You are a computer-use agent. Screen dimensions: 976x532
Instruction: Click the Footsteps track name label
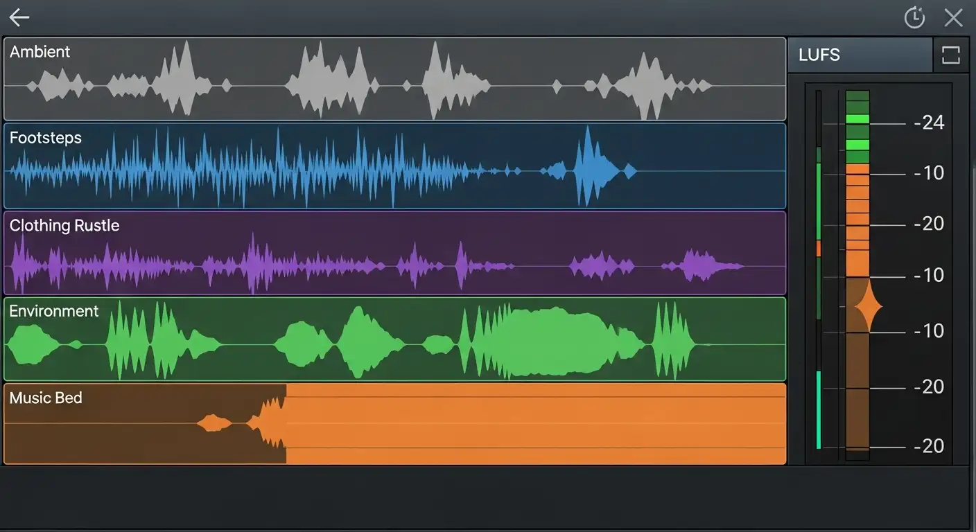[x=46, y=138]
